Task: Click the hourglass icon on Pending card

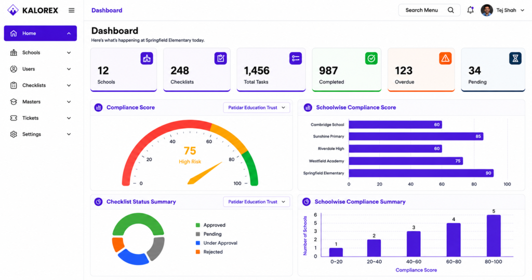Action: [515, 59]
